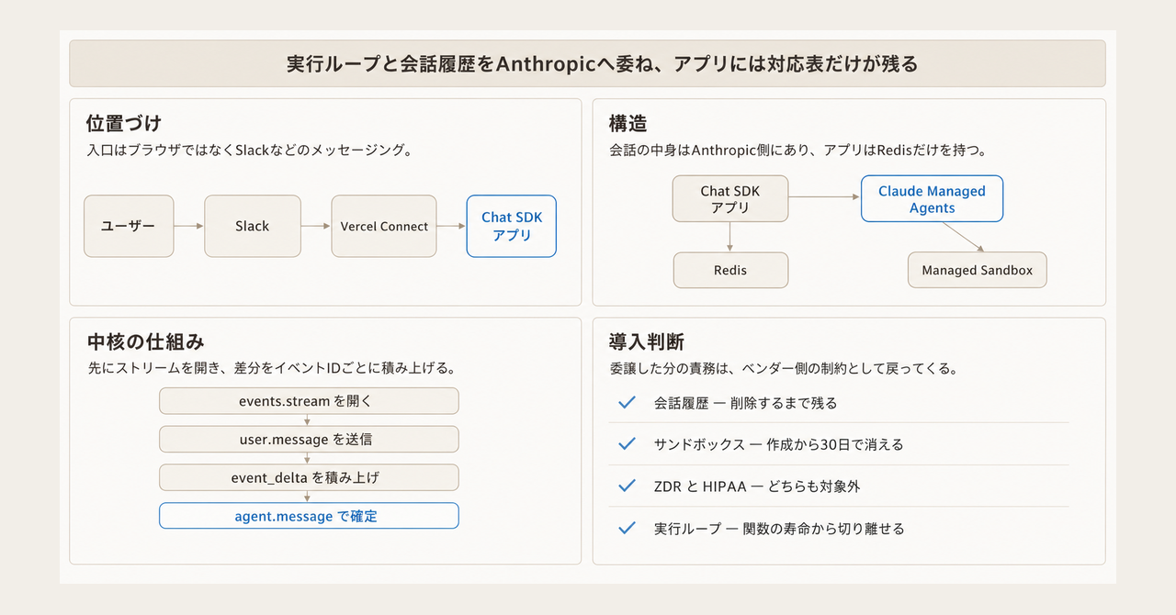
Task: Click the checkmark beside 実行ループ
Action: pyautogui.click(x=628, y=528)
